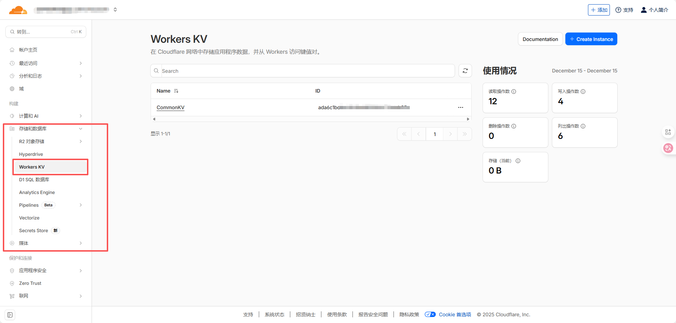Viewport: 676px width, 323px height.
Task: Go to the previous page
Action: tap(419, 134)
